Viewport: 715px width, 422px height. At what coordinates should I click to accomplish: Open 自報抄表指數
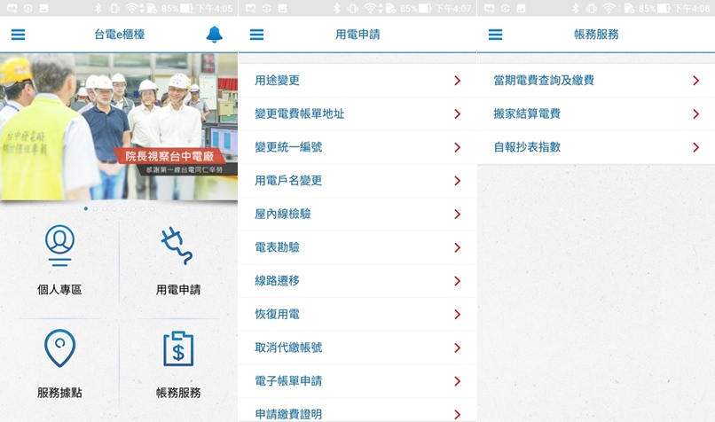click(x=596, y=147)
